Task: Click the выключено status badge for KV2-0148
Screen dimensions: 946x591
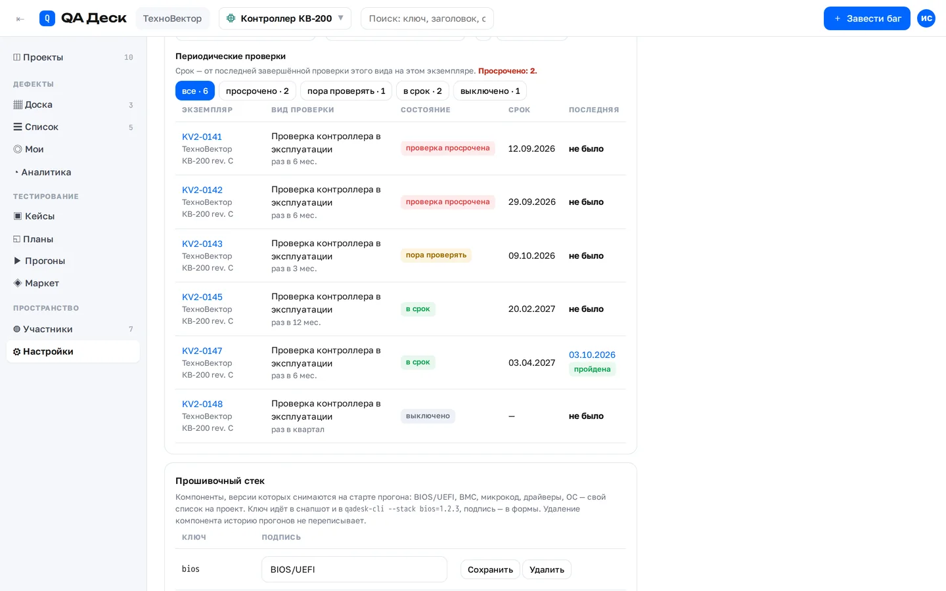Action: click(428, 416)
